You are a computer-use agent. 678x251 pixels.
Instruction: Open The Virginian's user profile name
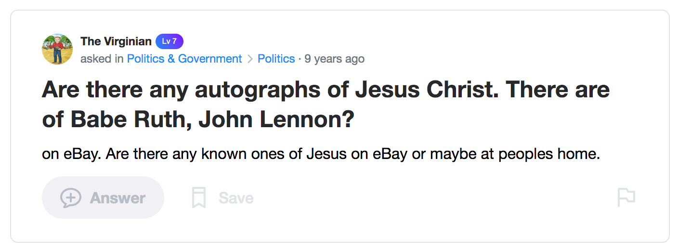[116, 41]
